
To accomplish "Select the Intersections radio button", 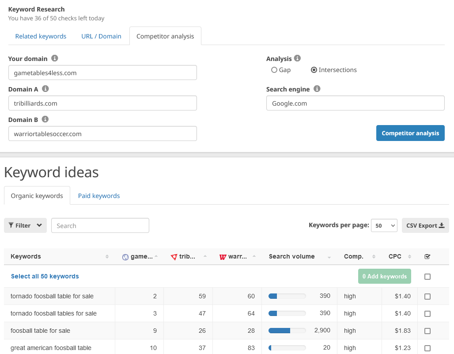I will tap(314, 70).
